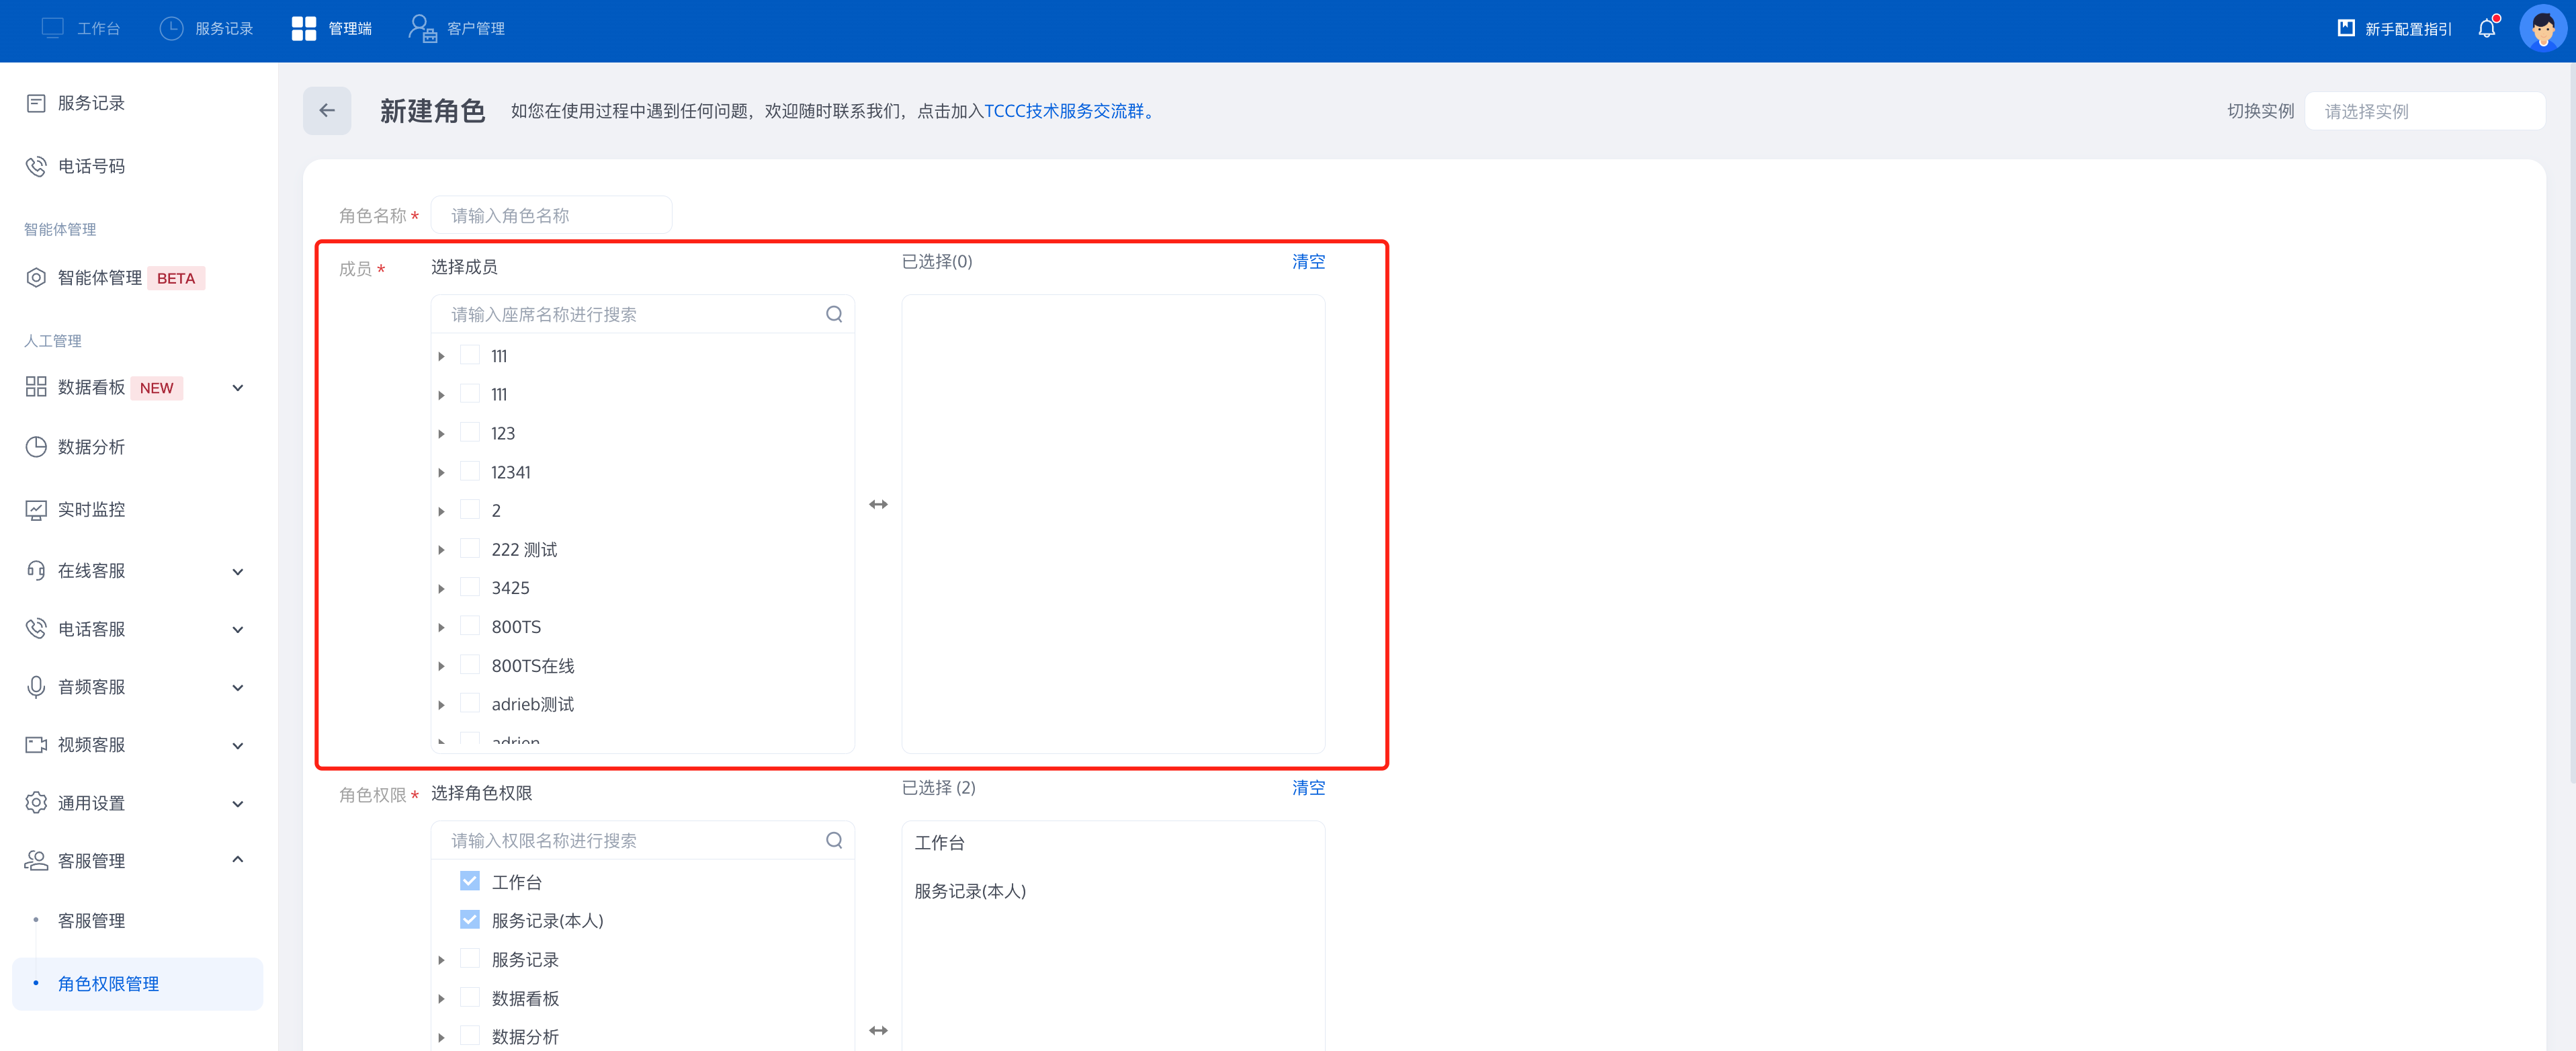Click the 电话客服 phone icon in sidebar
The image size is (2576, 1051).
pyautogui.click(x=36, y=629)
